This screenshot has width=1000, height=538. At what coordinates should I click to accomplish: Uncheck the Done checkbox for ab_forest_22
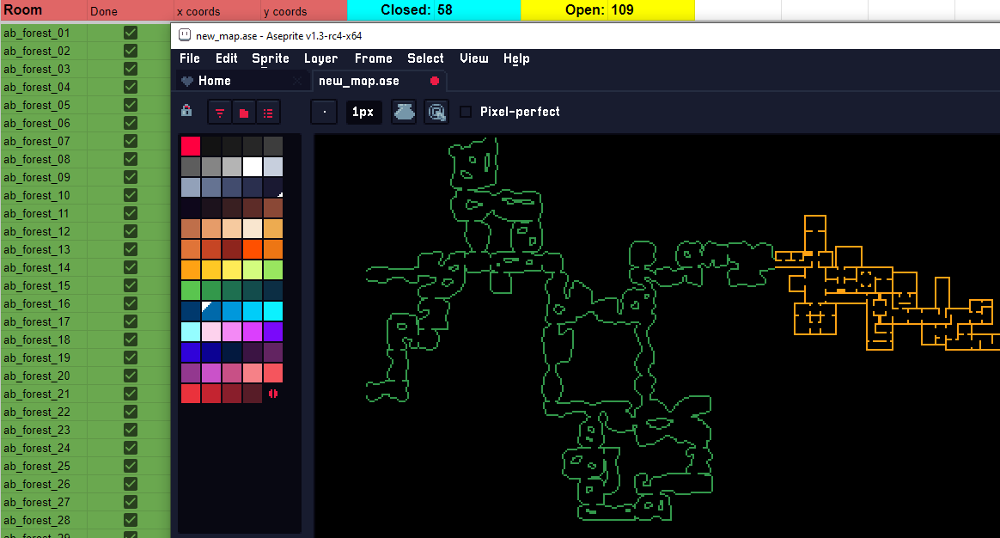click(x=130, y=412)
